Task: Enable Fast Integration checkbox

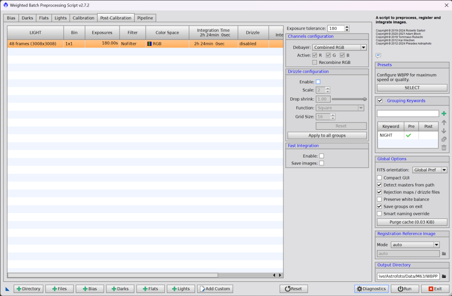Action: [321, 156]
